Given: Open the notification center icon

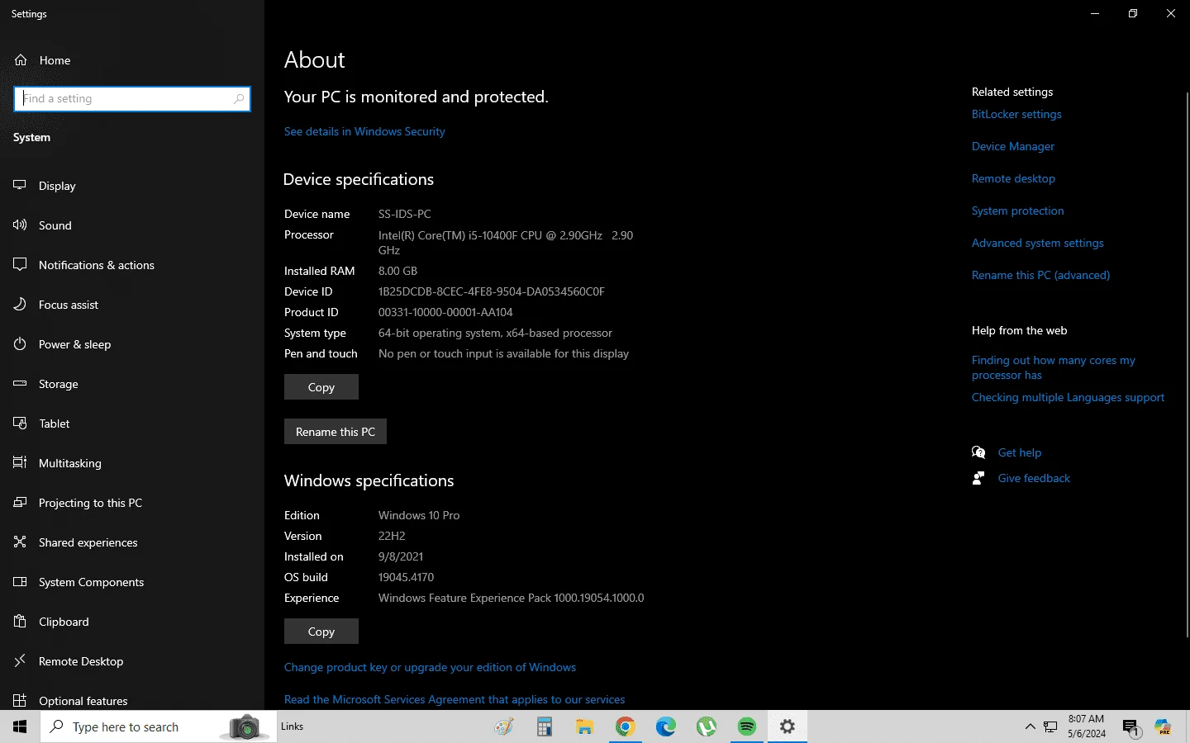Looking at the screenshot, I should pyautogui.click(x=1131, y=727).
